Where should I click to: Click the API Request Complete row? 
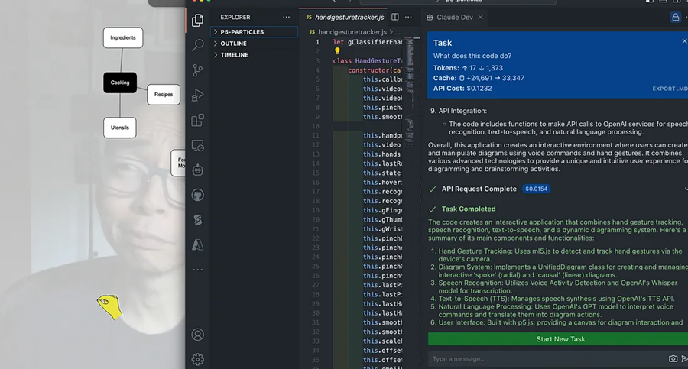(558, 189)
